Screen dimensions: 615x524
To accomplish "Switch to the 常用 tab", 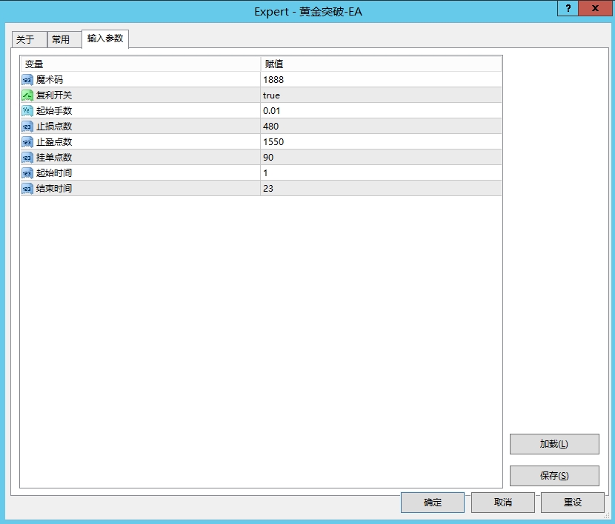I will coord(61,40).
